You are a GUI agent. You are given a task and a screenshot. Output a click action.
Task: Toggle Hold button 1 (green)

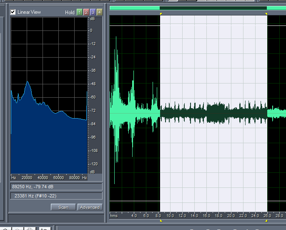(x=80, y=12)
